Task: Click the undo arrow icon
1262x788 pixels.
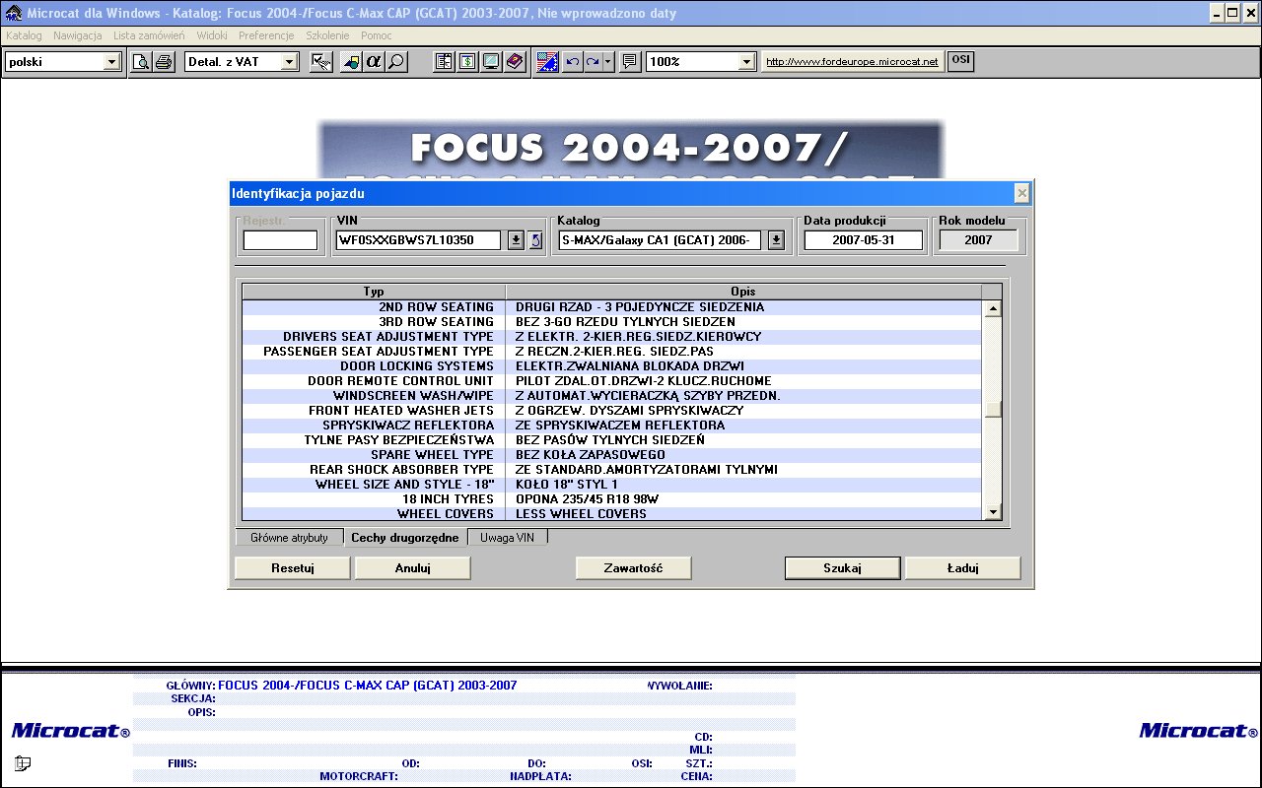Action: click(572, 62)
